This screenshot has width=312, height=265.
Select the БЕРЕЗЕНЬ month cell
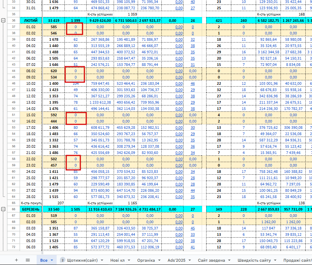pyautogui.click(x=31, y=209)
